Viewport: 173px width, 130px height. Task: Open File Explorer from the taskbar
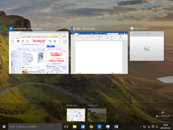coord(75,127)
